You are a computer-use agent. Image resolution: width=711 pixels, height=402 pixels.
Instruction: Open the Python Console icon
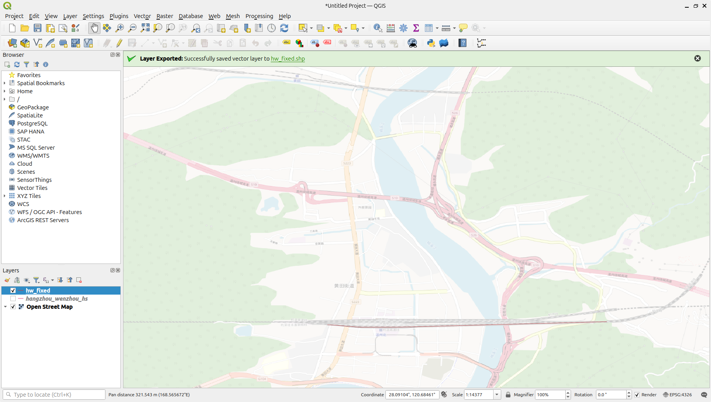[x=431, y=43]
